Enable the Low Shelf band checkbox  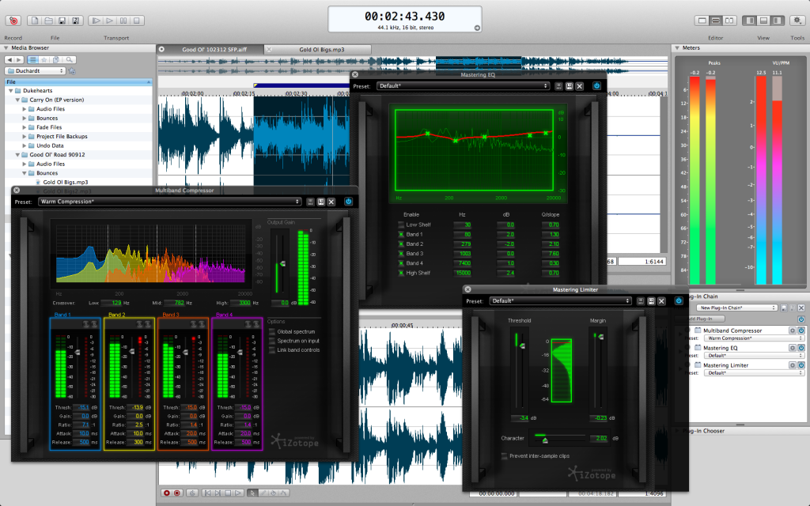(x=401, y=225)
